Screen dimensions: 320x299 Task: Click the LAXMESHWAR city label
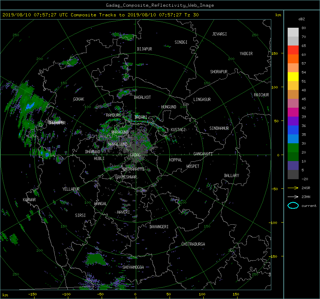click(x=126, y=177)
